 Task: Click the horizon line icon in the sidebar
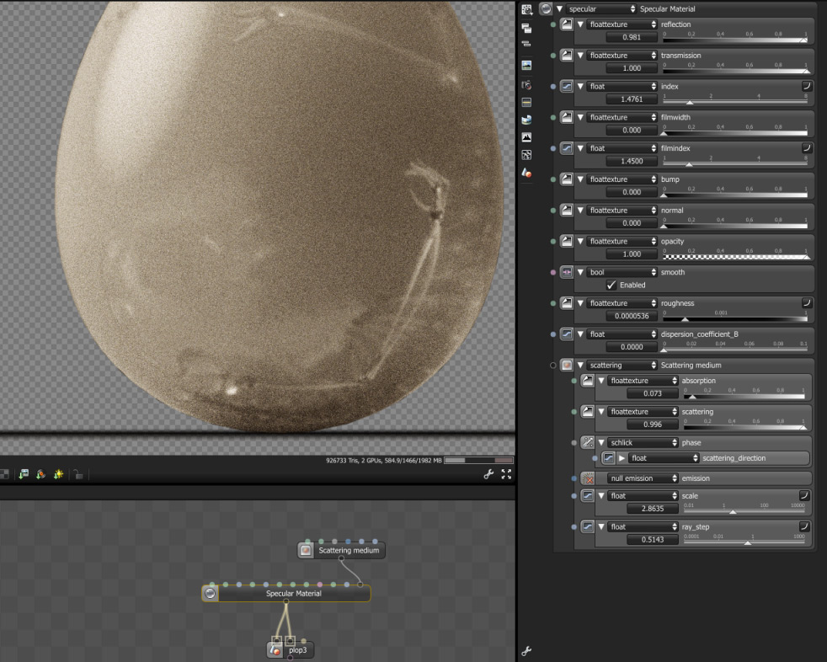point(526,102)
